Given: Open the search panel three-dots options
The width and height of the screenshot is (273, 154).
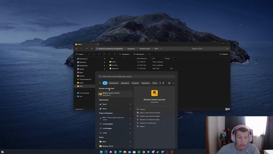Looking at the screenshot, I should click(x=173, y=83).
